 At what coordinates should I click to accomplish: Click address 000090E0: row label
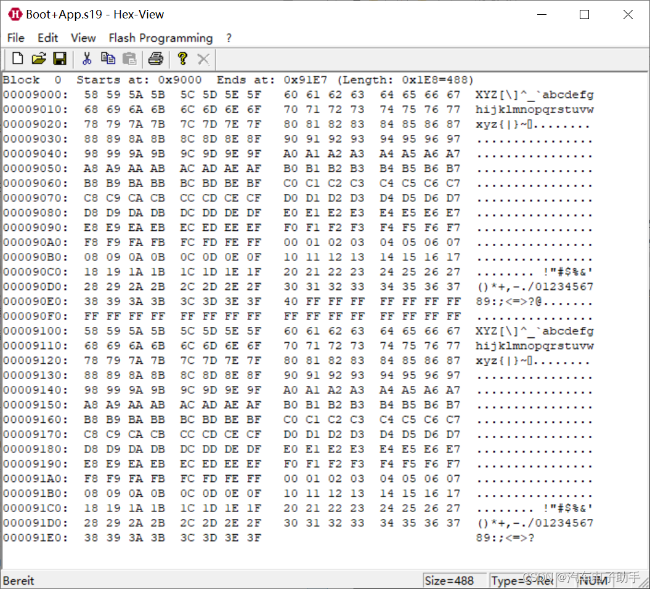click(35, 301)
